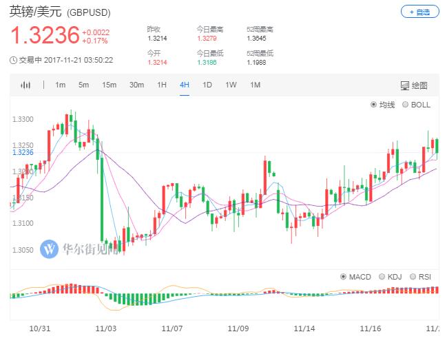Select the BOLL indicator radio button
Viewport: 447px width, 345px height.
tap(406, 105)
